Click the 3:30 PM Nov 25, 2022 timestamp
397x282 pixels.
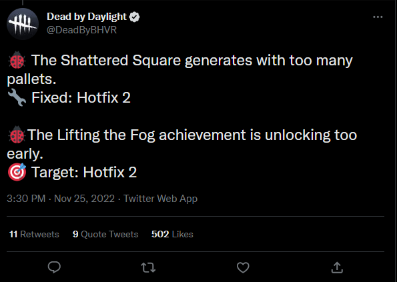(61, 199)
